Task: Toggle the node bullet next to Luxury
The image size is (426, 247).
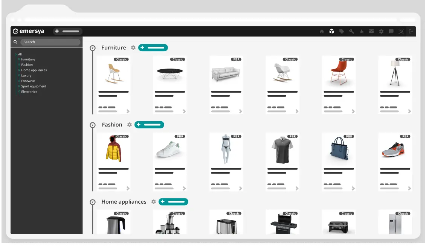Action: click(18, 75)
